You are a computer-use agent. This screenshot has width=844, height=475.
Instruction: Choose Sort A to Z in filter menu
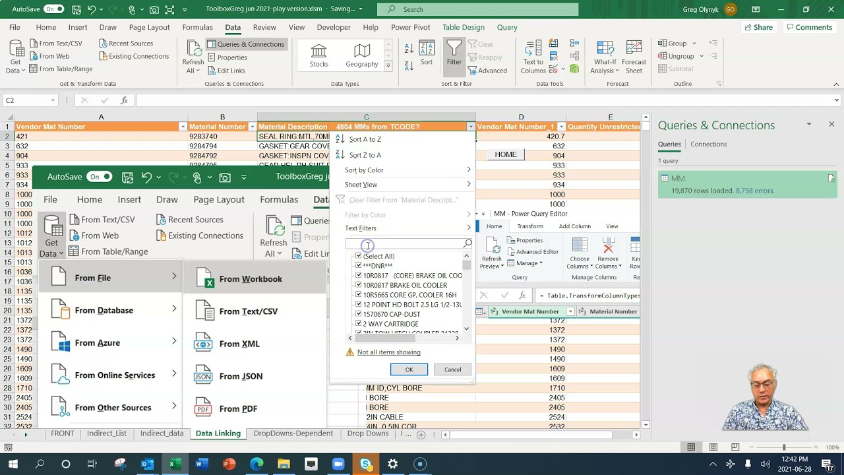tap(365, 139)
